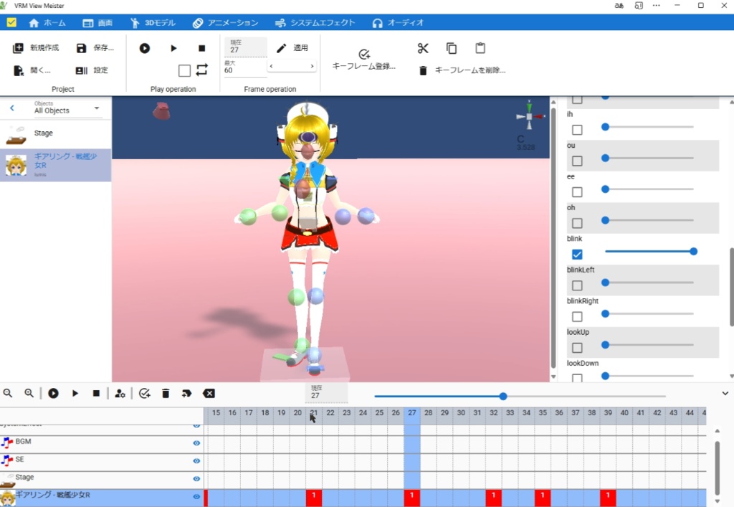Click the キーフレーム登録 register keyframe button
The image size is (734, 507).
363,60
